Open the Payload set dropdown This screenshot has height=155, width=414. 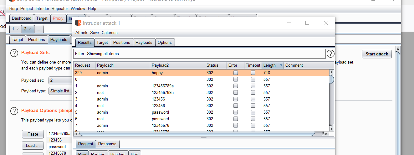pos(61,80)
